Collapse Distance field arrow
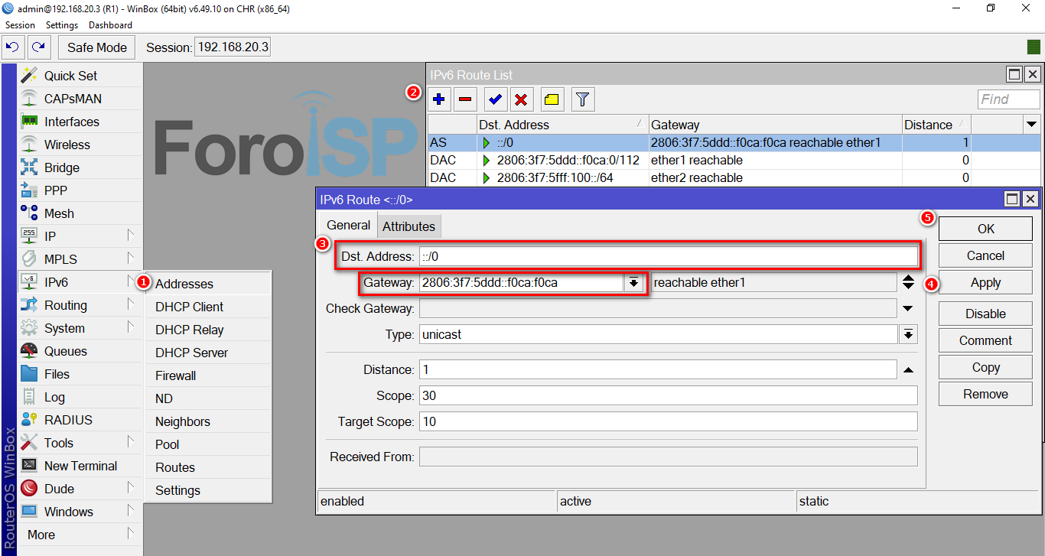 tap(908, 369)
